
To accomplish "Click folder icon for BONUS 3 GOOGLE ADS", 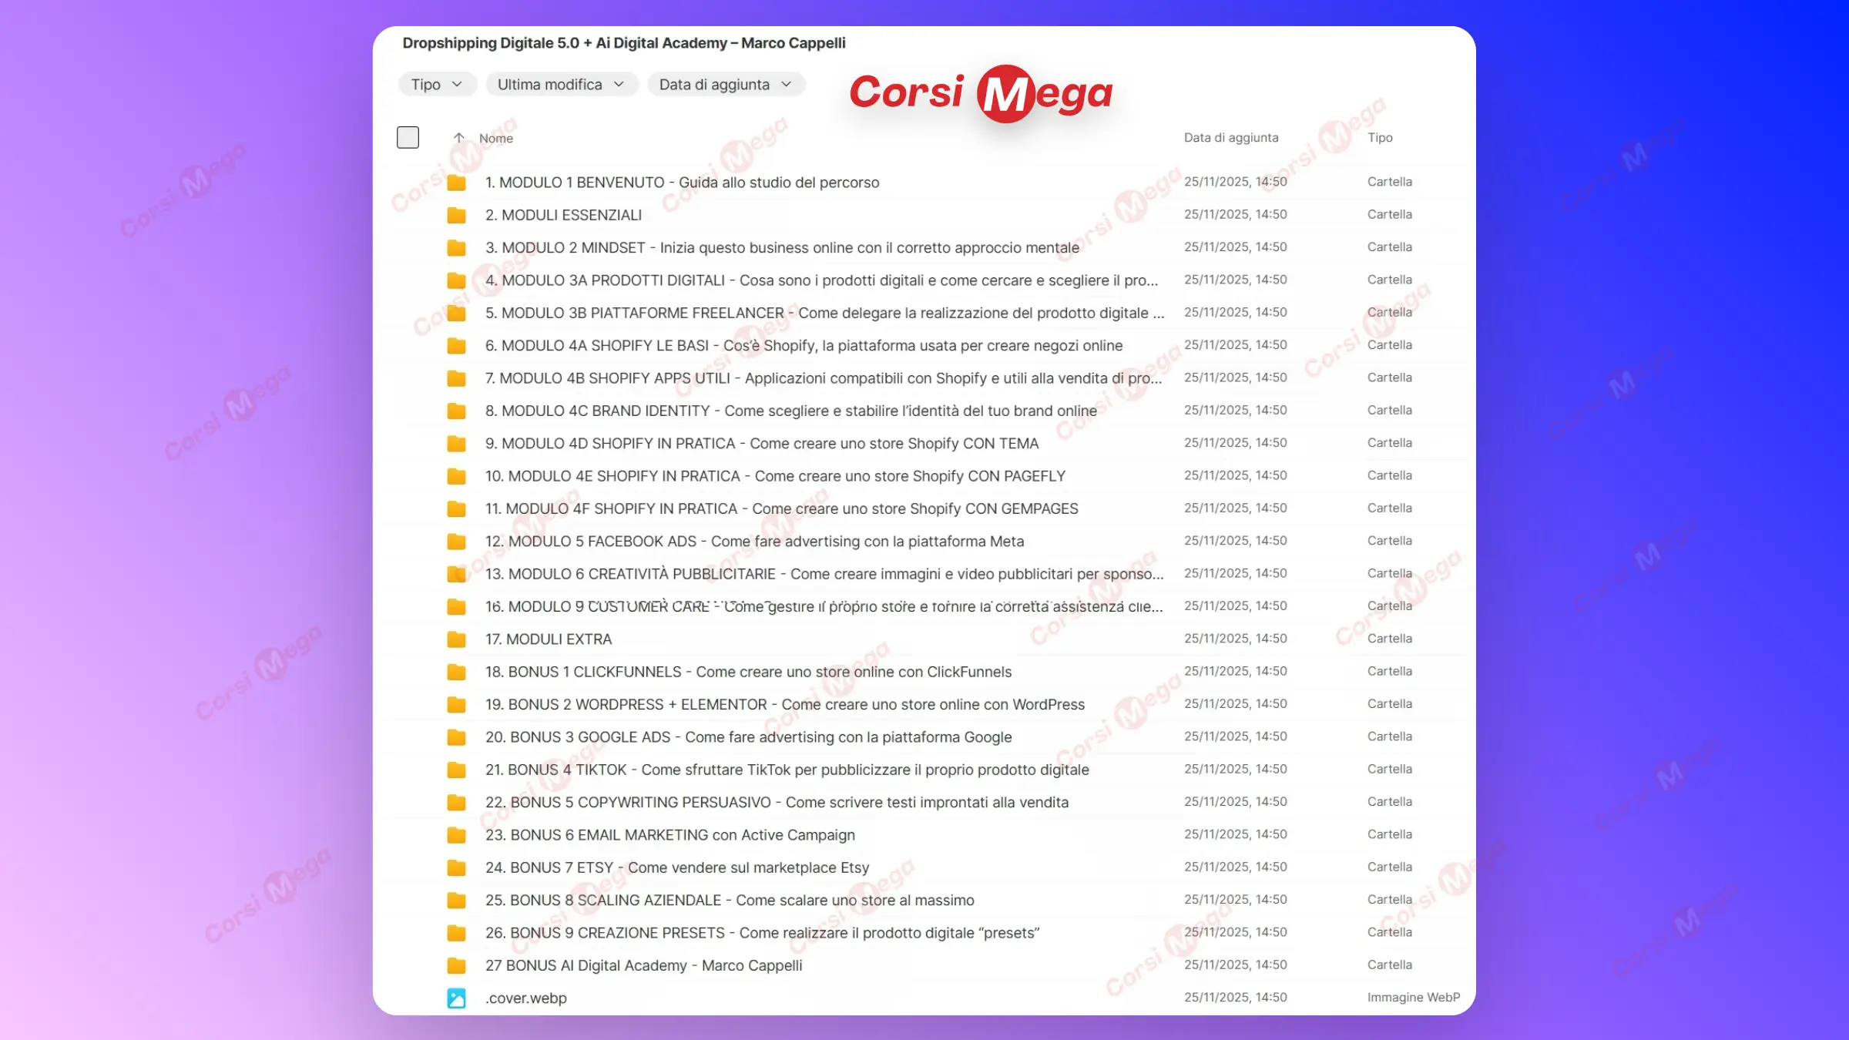I will (456, 737).
